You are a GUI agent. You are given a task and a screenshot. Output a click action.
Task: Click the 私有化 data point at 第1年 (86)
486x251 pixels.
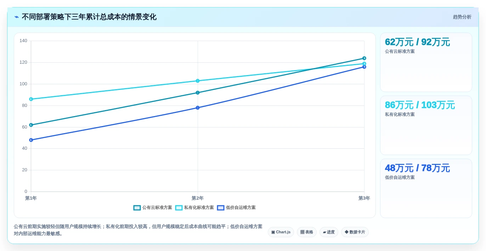(31, 99)
